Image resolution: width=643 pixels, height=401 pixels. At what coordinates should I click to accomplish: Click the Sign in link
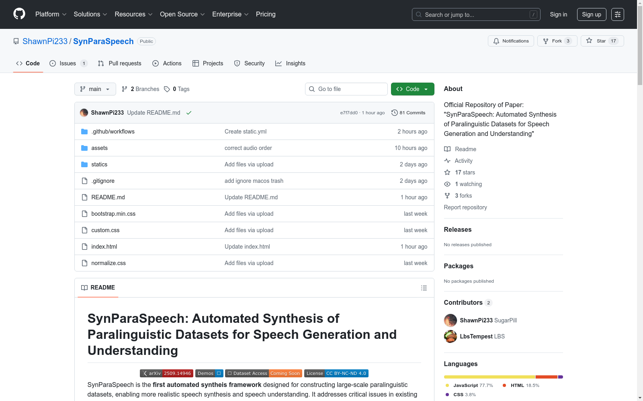tap(559, 14)
